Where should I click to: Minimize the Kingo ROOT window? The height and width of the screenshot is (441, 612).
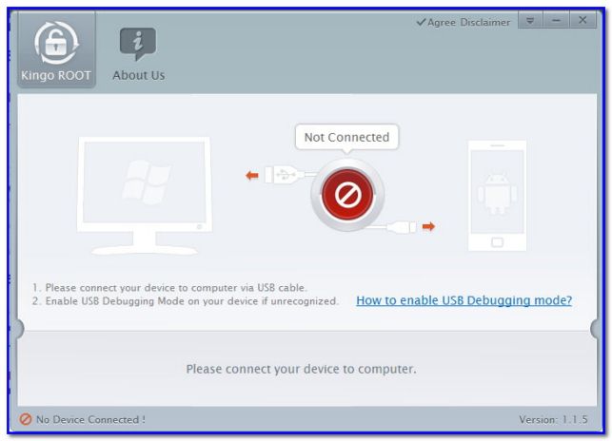pos(556,20)
